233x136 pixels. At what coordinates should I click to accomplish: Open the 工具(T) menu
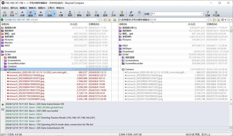[x=51, y=8]
